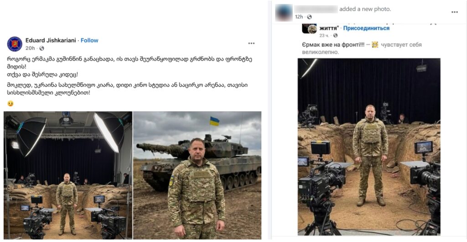Open the tank photo with Ukrainian flag

pyautogui.click(x=197, y=175)
